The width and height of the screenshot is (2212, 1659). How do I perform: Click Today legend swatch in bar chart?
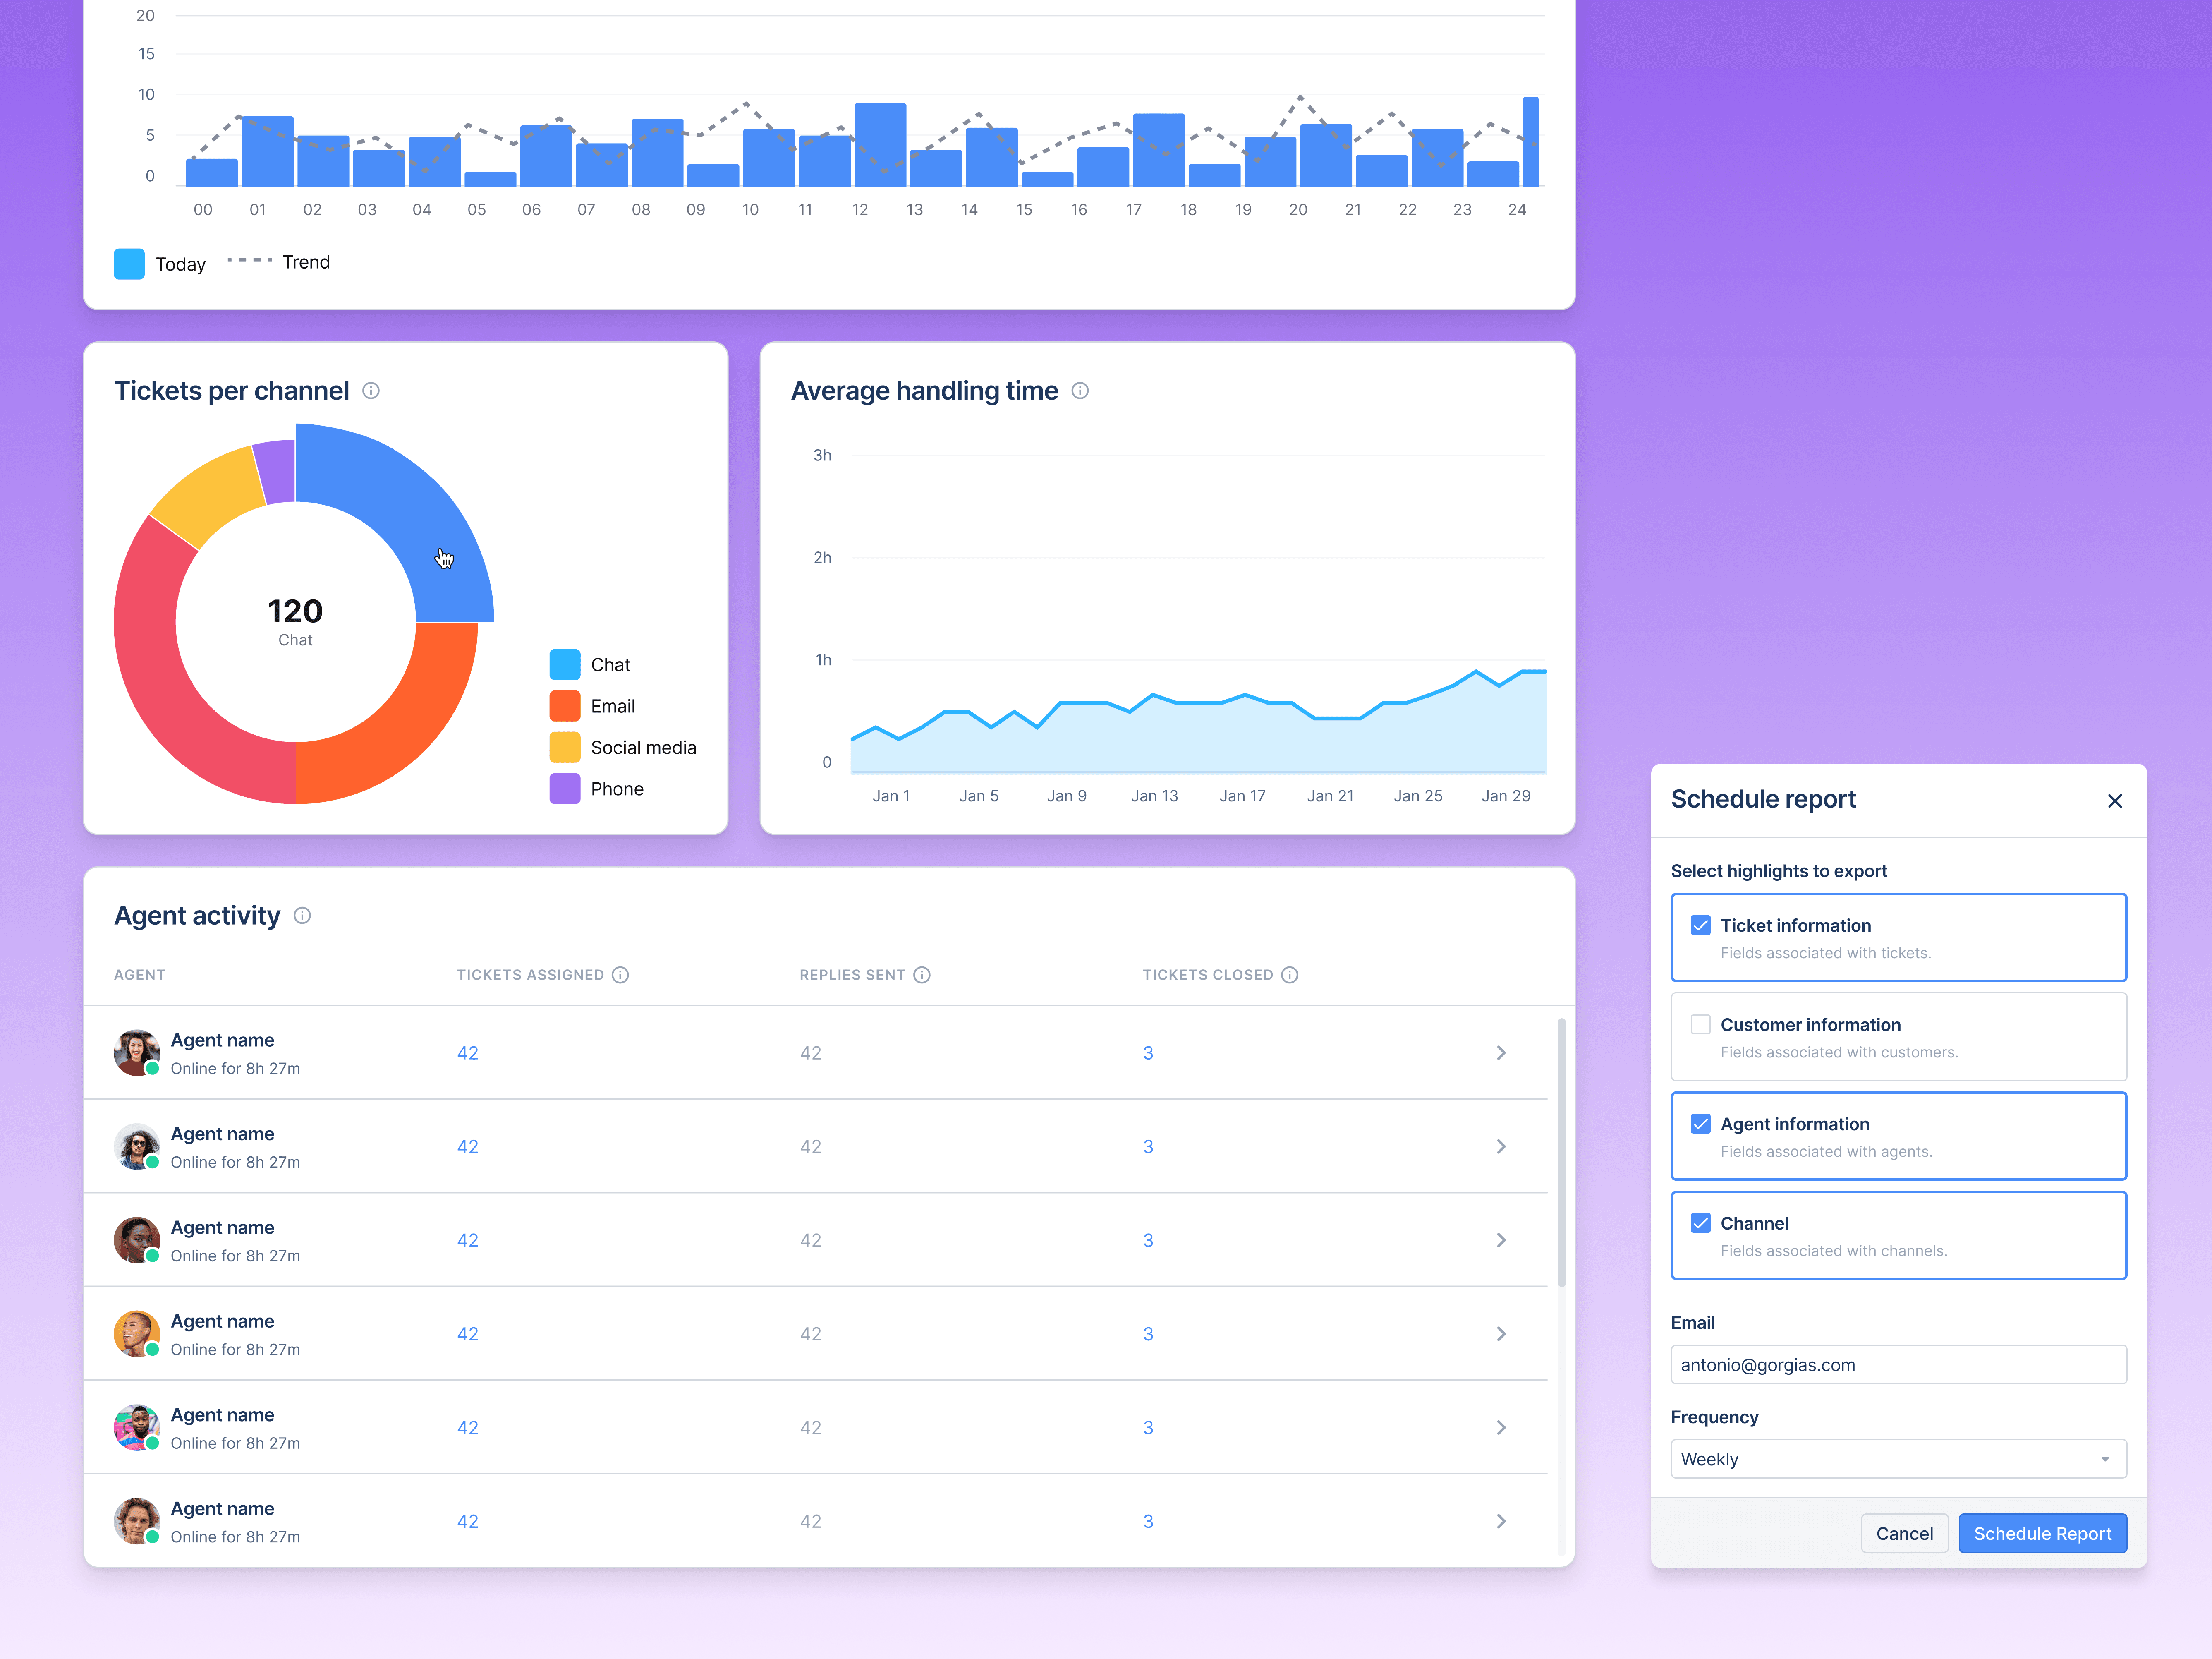coord(129,264)
